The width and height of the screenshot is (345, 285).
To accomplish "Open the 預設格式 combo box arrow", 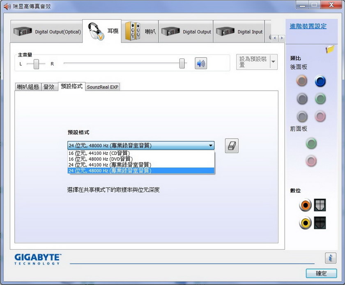I will tap(211, 145).
